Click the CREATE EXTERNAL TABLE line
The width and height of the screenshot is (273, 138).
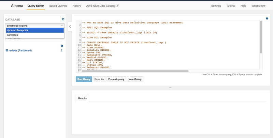tap(124, 42)
